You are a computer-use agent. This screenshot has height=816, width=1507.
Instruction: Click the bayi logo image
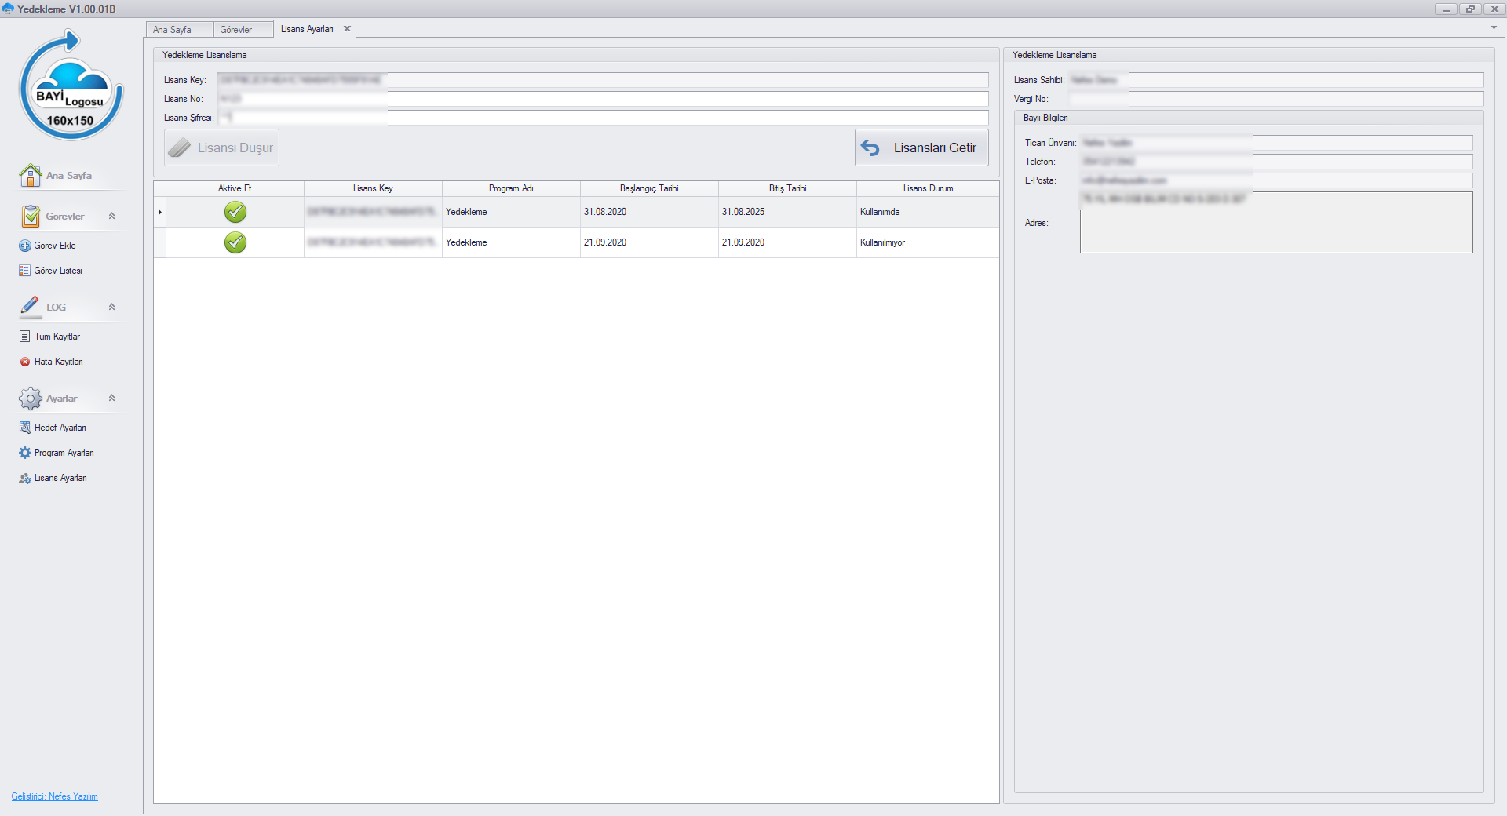coord(71,86)
